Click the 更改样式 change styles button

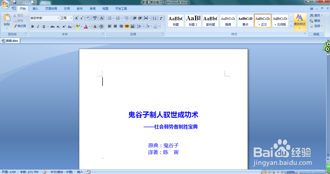click(300, 22)
